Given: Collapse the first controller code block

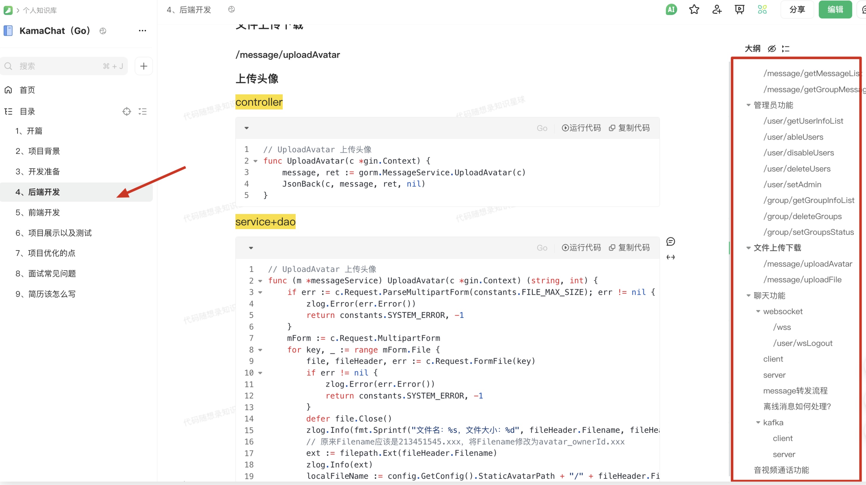Looking at the screenshot, I should [246, 128].
